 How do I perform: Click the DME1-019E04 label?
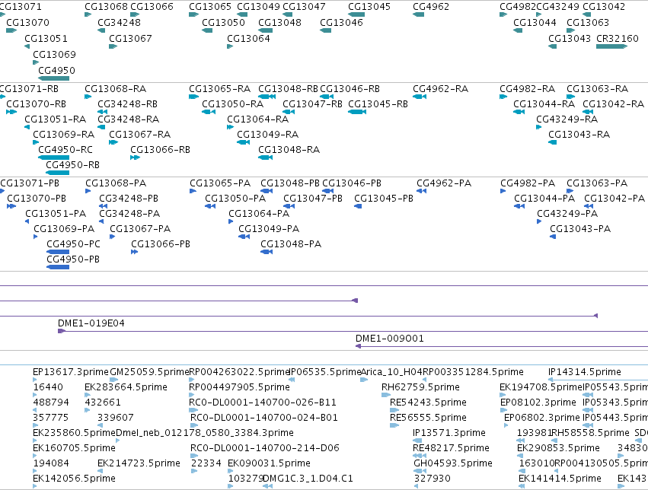click(x=91, y=323)
